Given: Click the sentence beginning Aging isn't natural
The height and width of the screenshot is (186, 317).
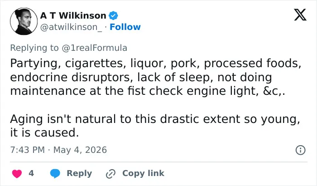Looking at the screenshot, I should (155, 126).
